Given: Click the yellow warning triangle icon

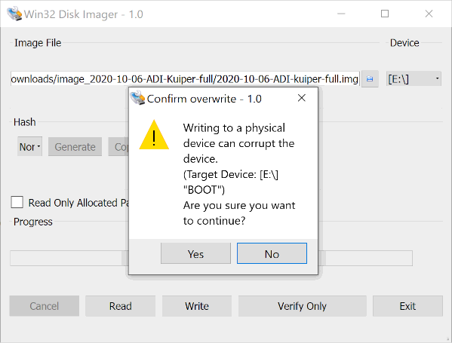Looking at the screenshot, I should tap(154, 135).
